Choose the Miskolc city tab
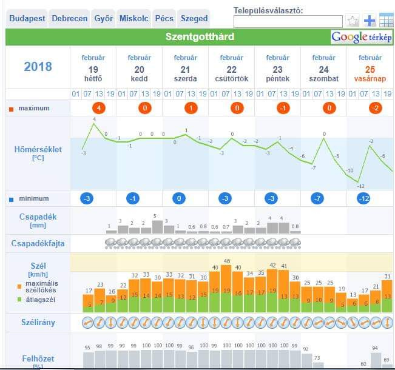Viewport: 395px width, 370px height. (133, 19)
